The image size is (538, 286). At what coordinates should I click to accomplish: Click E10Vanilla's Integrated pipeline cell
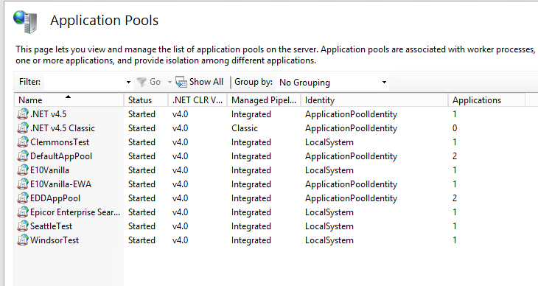[x=251, y=170]
